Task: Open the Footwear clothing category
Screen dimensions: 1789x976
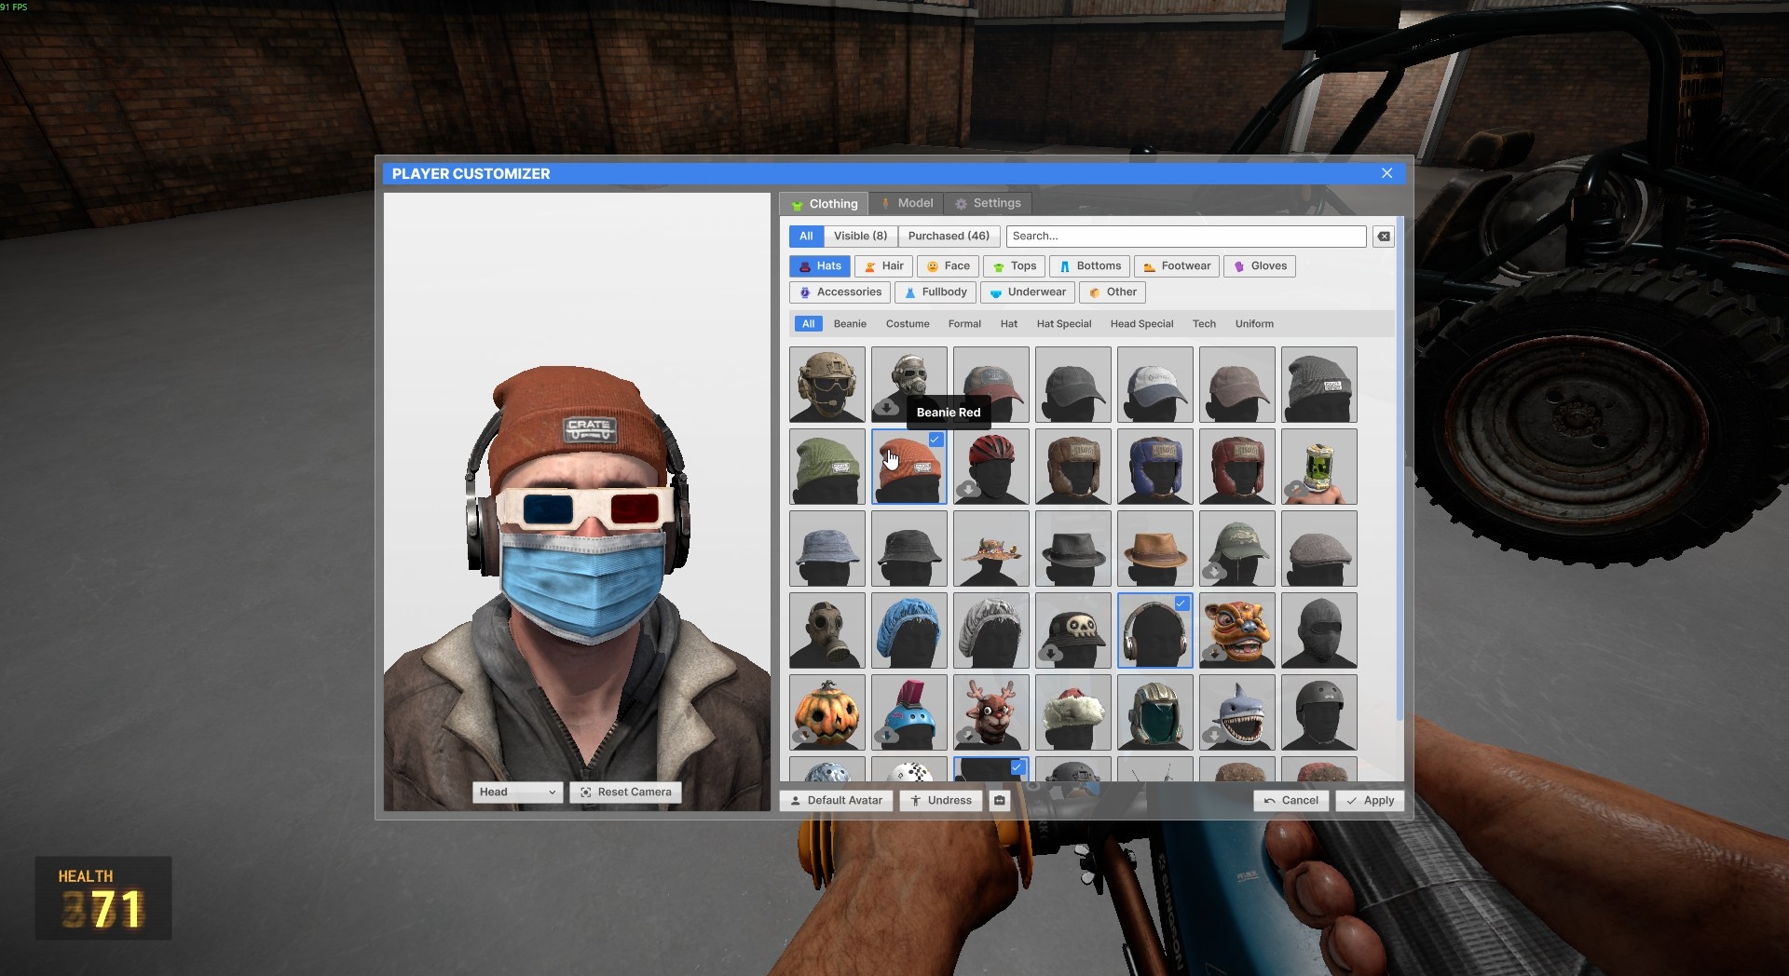Action: (1177, 266)
